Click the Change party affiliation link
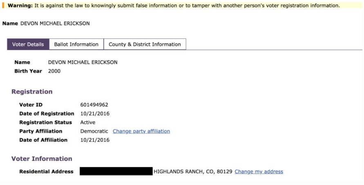Viewport: 364px width, 185px height. 141,131
